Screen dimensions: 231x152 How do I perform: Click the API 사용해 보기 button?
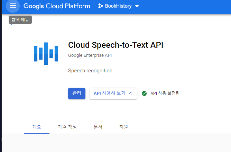click(113, 93)
